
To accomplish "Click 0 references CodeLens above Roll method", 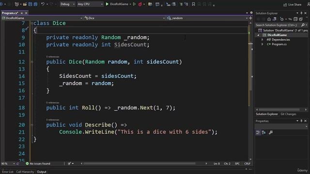I will (53, 102).
